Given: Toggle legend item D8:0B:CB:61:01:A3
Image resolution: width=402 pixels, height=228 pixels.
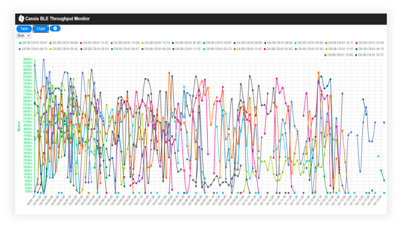Looking at the screenshot, I should click(x=311, y=49).
